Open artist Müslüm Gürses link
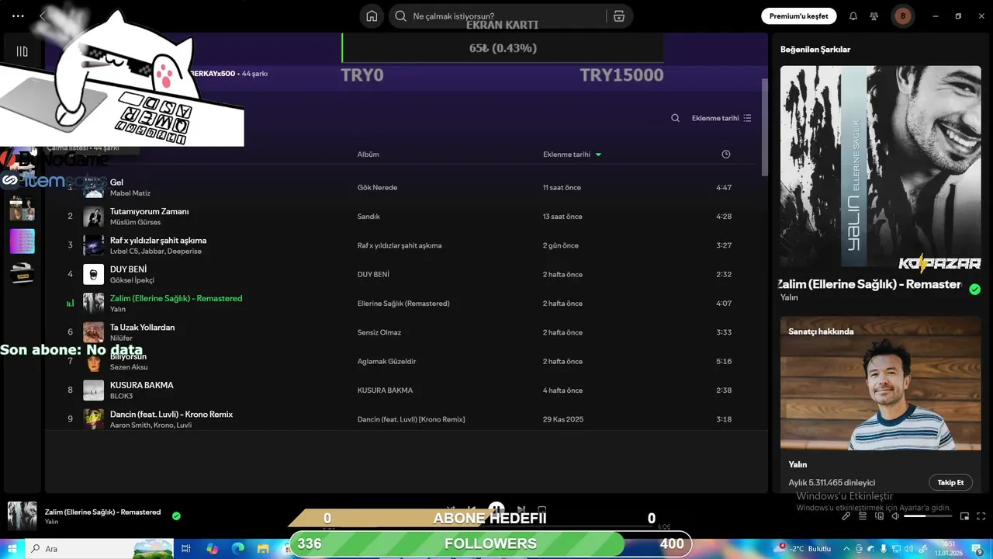993x559 pixels. click(135, 222)
